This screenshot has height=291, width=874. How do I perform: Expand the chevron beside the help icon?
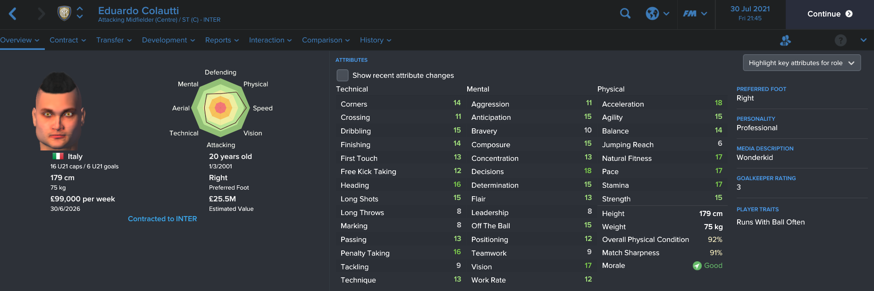(863, 41)
